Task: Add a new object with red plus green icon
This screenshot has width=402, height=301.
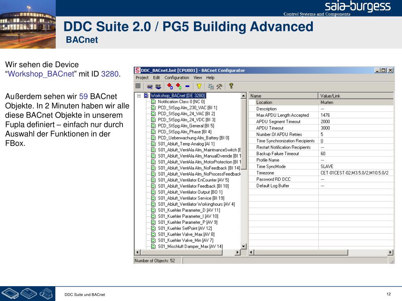Action: tap(179, 86)
